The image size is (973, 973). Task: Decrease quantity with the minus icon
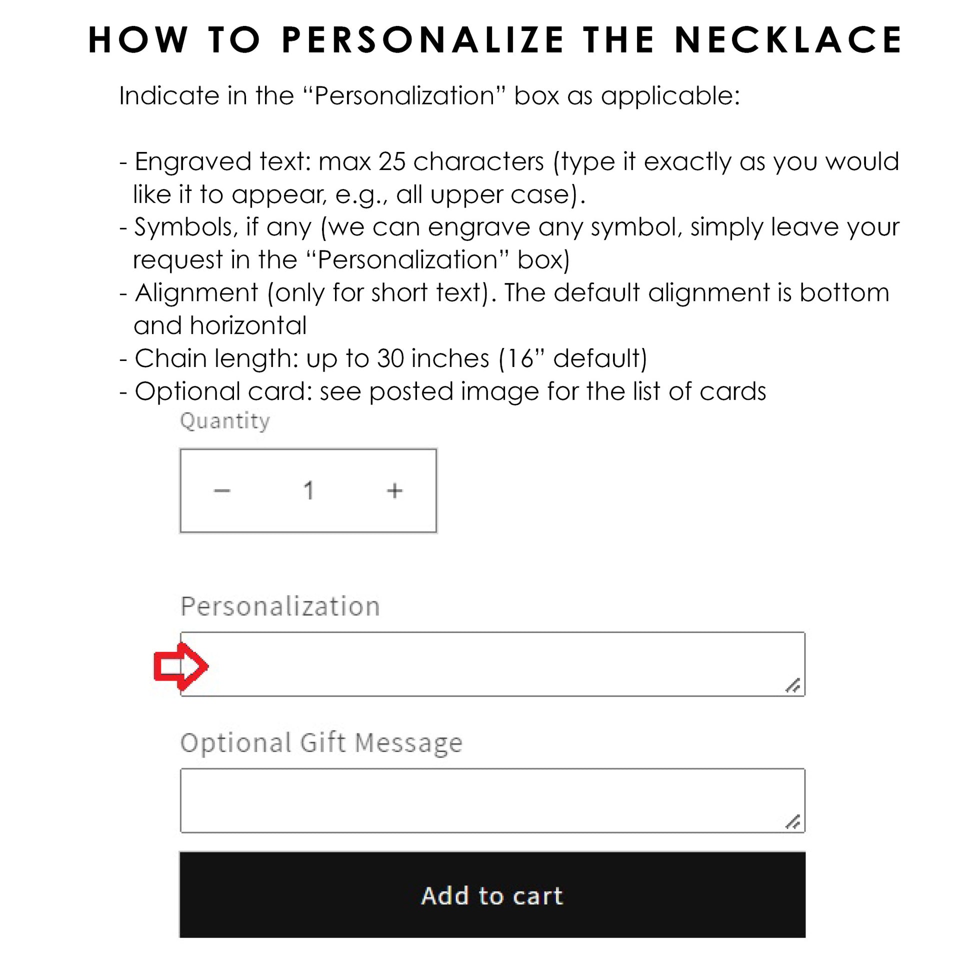[x=222, y=490]
